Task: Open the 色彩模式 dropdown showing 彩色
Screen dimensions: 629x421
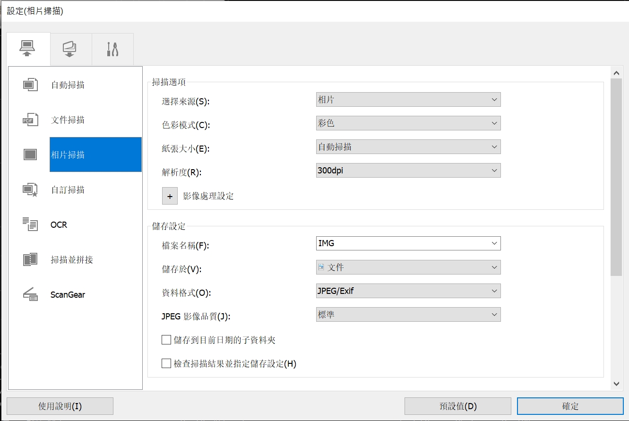Action: 408,123
